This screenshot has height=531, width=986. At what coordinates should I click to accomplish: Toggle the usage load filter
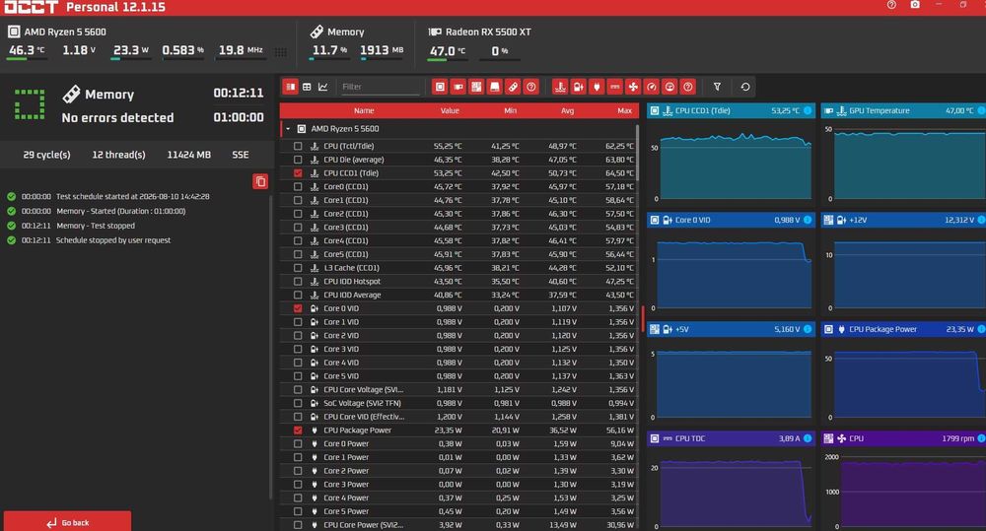click(x=669, y=87)
